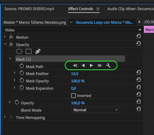This screenshot has height=135, width=154.
Task: Toggle Time Remapping fx icon
Action: point(11,117)
